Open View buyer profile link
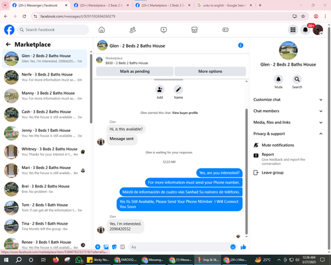The image size is (331, 265). (x=185, y=113)
